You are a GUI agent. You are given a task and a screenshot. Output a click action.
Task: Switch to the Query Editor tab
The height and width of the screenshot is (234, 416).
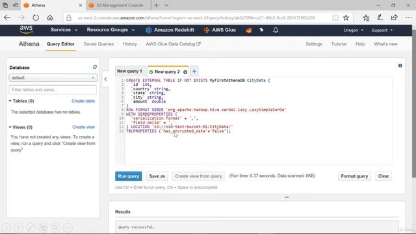point(60,44)
